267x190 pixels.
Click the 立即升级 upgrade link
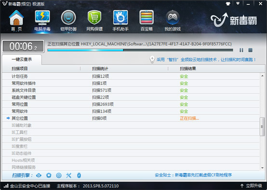(x=251, y=186)
